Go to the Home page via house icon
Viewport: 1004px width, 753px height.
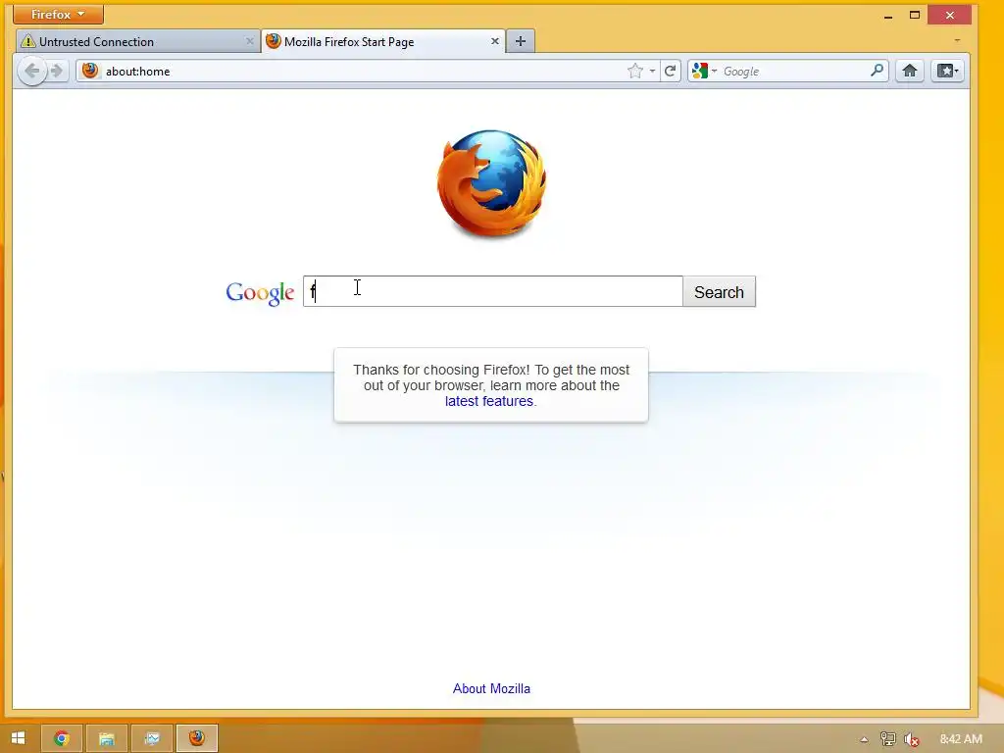click(x=909, y=71)
